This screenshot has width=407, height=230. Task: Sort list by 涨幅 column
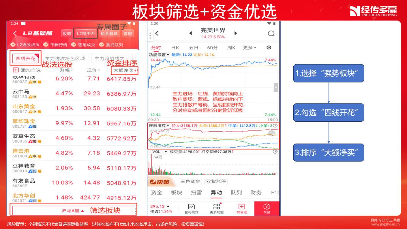click(x=66, y=70)
